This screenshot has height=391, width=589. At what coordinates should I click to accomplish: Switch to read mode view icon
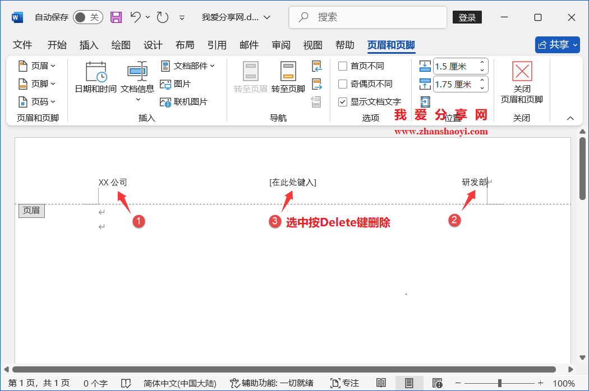[381, 383]
